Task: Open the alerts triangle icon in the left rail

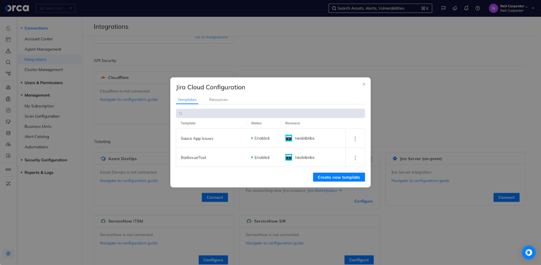Action: [x=8, y=51]
